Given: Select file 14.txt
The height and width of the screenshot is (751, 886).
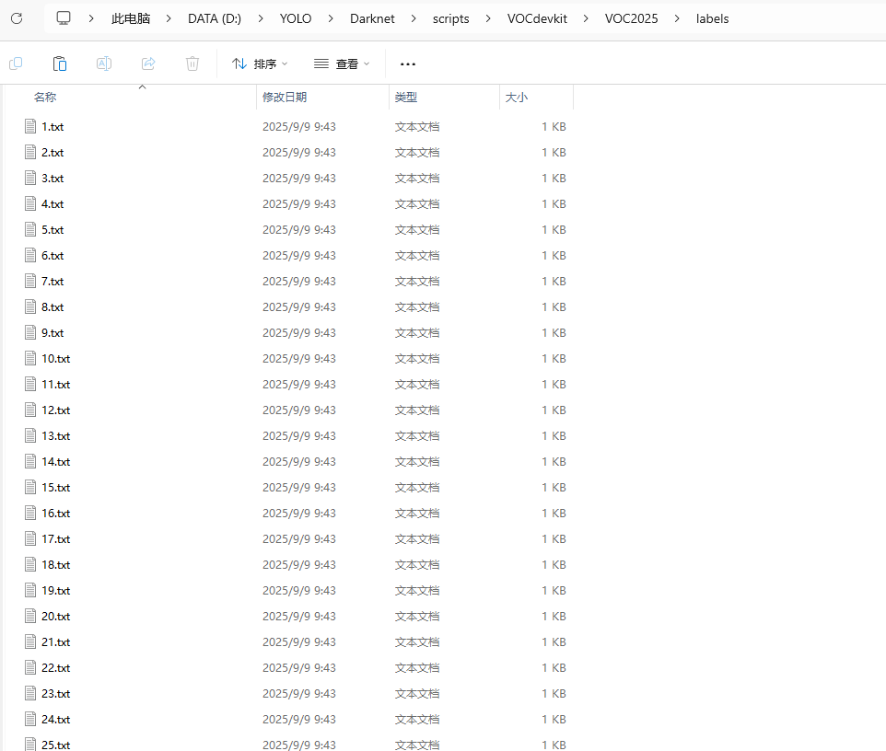Looking at the screenshot, I should pos(56,462).
